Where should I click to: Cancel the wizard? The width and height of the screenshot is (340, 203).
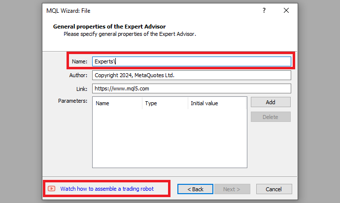273,189
